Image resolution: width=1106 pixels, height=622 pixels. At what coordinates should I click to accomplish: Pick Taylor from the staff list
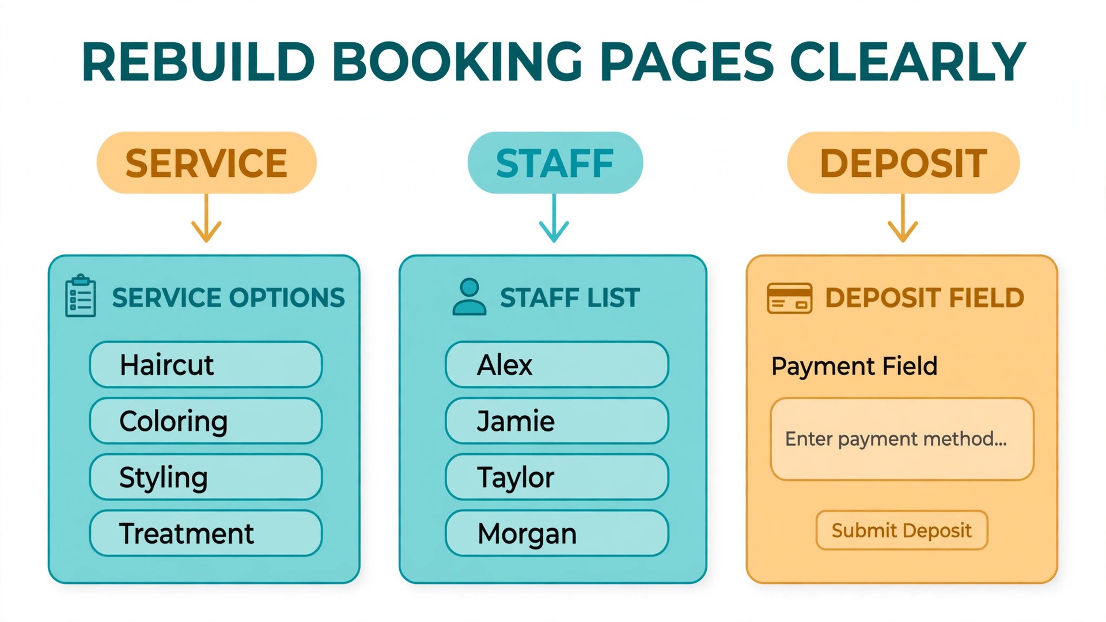click(x=557, y=477)
